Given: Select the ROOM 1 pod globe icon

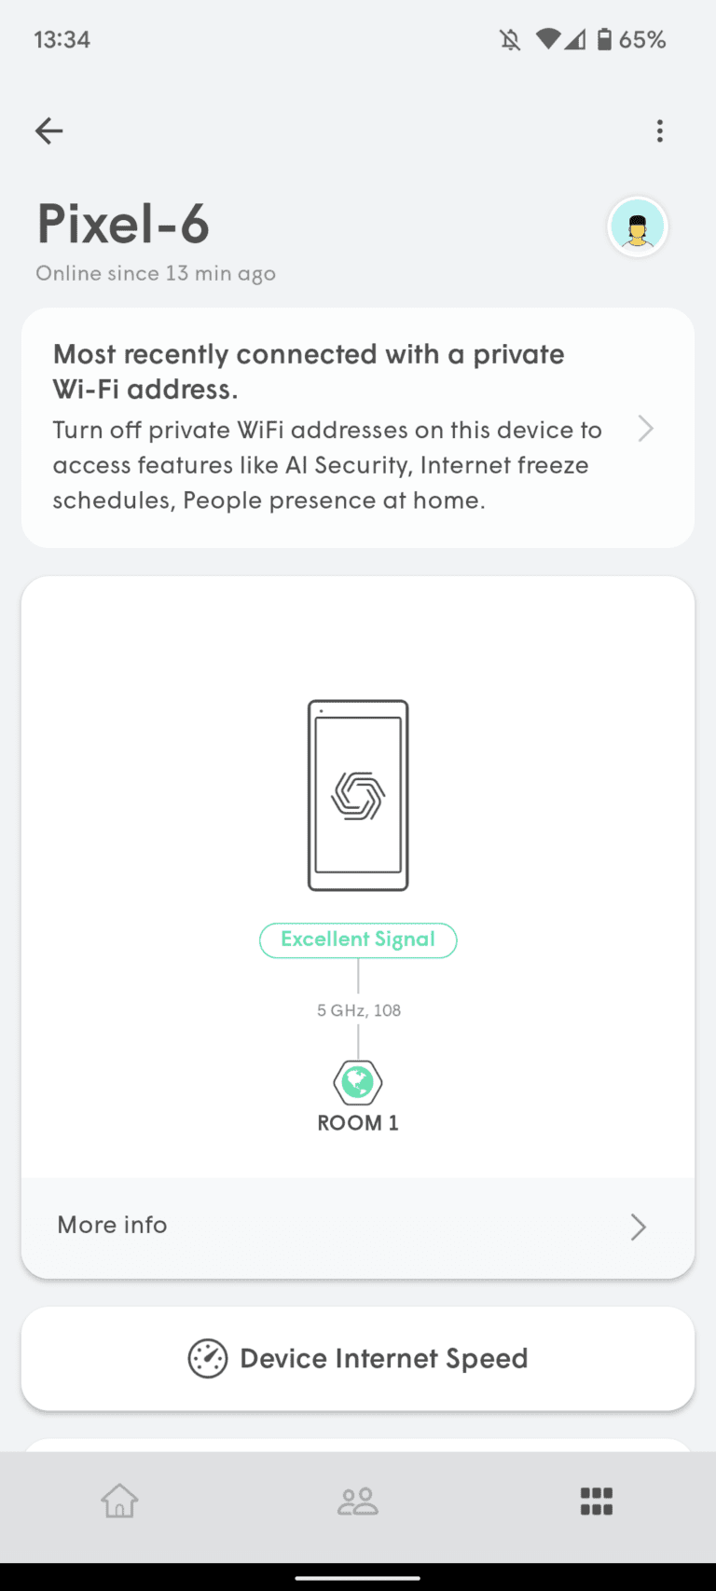Looking at the screenshot, I should point(358,1082).
